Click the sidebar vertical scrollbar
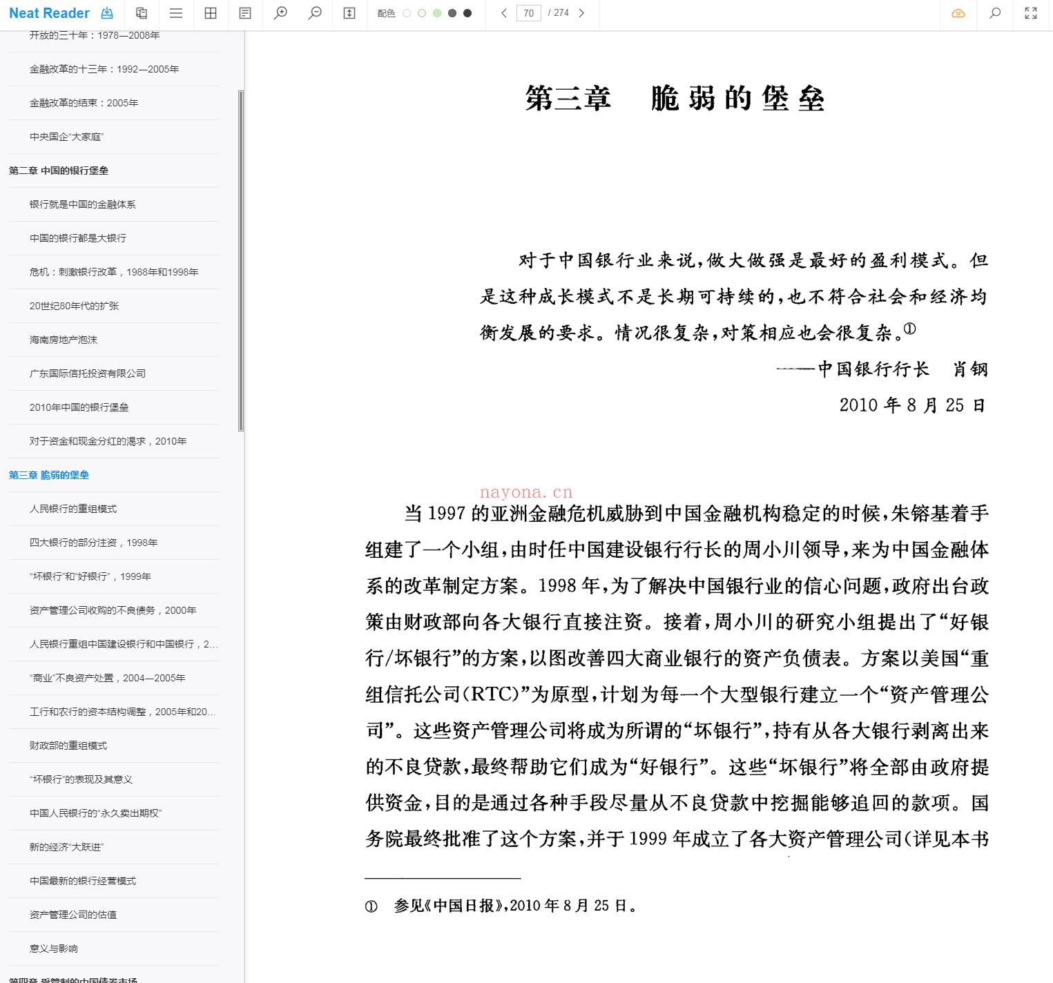 point(241,260)
